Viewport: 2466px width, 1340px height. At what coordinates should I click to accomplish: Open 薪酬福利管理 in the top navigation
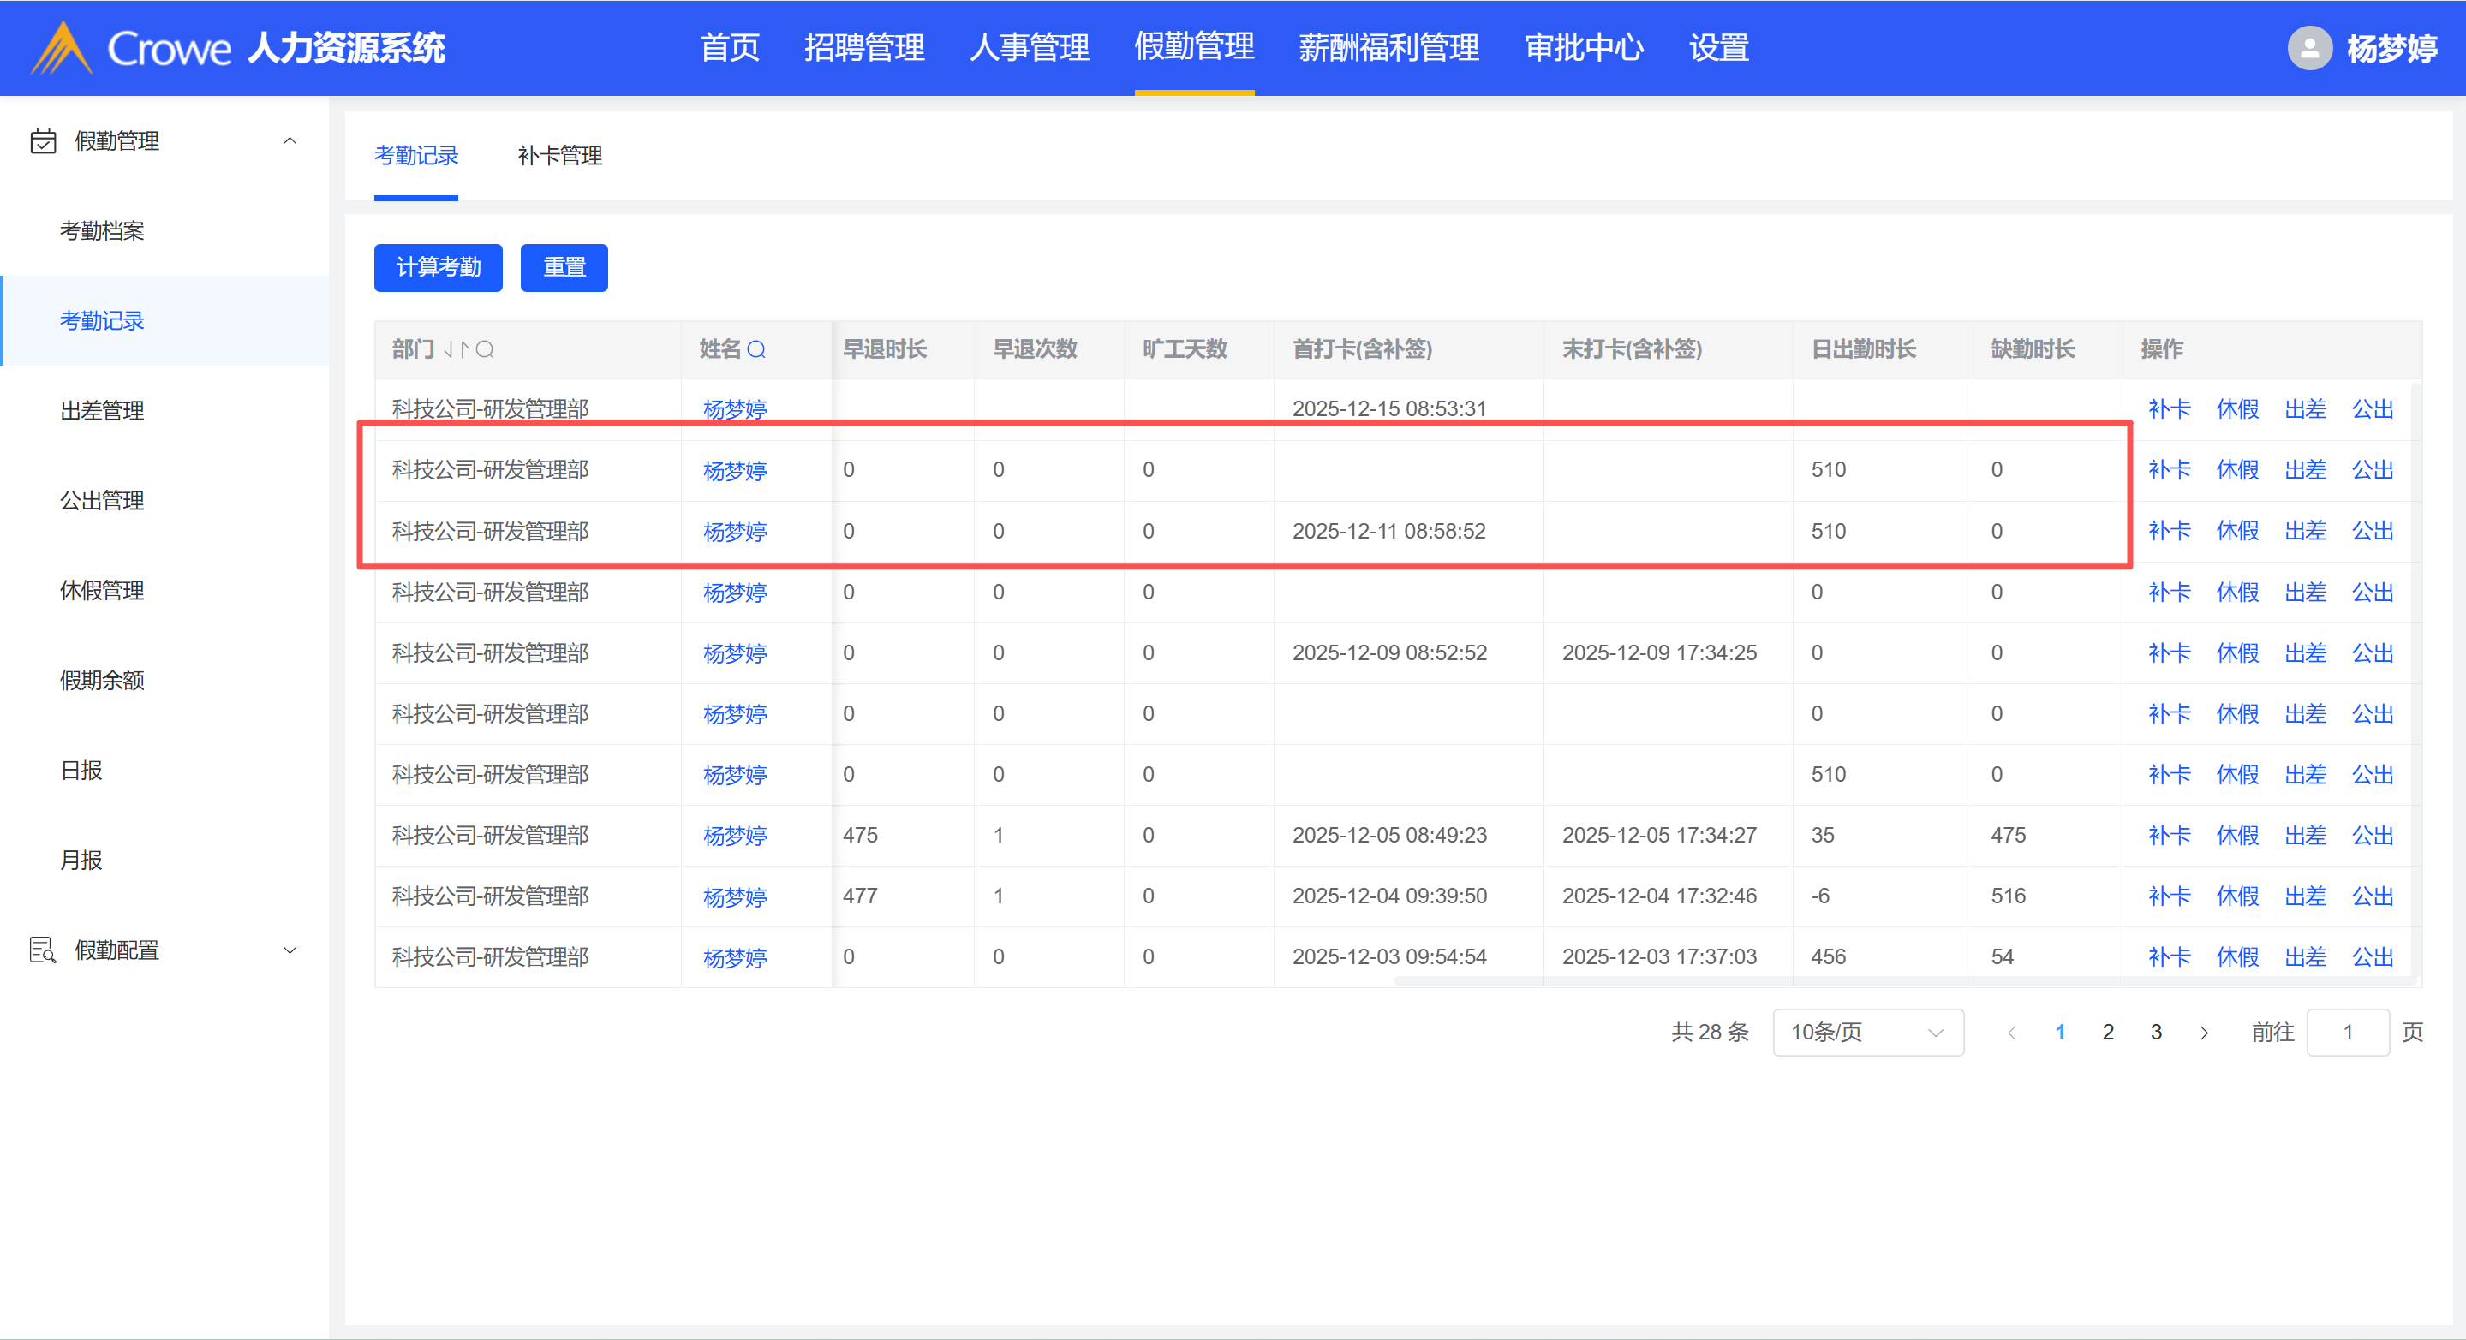1388,48
